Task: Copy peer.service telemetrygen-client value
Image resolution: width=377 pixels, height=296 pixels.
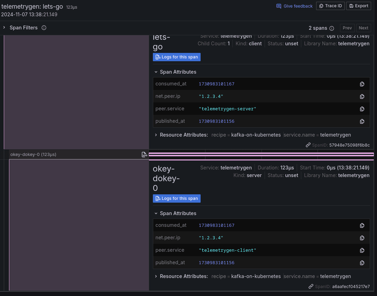Action: click(362, 250)
